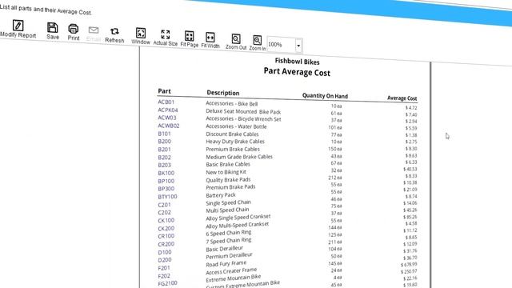This screenshot has height=288, width=512.
Task: Open part link B200
Action: click(x=164, y=142)
